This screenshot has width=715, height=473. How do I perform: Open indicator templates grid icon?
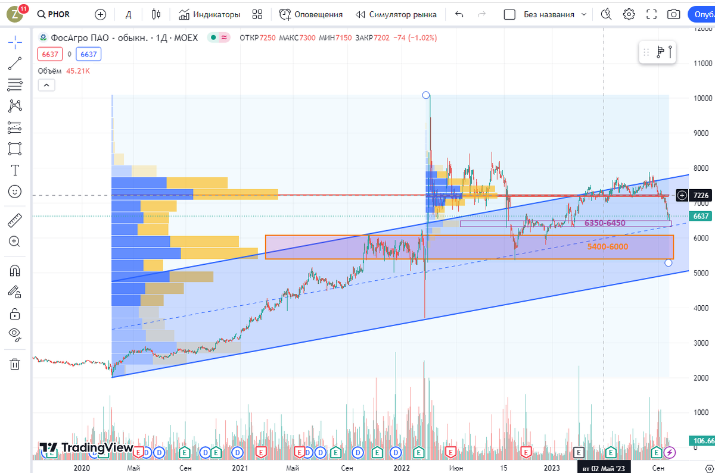(x=257, y=14)
